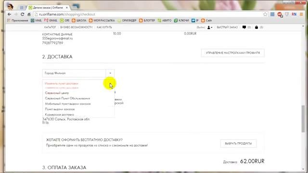Open the БЛОГГЕР bookmark
308x173 pixels.
[147, 20]
